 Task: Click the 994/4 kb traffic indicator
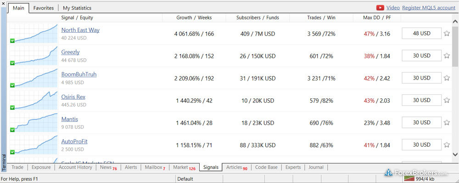point(425,179)
